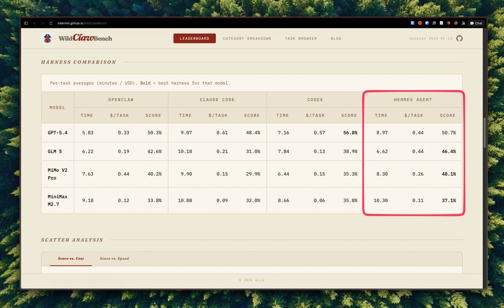
Task: Click the orange plus extension icon
Action: click(x=420, y=23)
